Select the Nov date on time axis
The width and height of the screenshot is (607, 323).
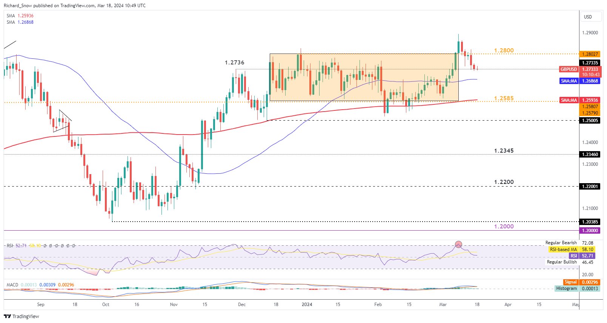pyautogui.click(x=174, y=305)
